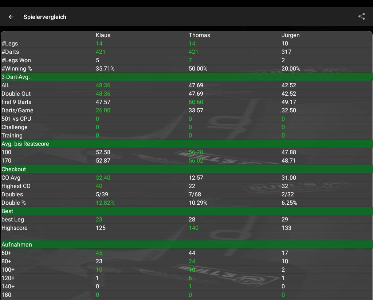Click the Aufnahmen section header
373x300 pixels.
tap(16, 245)
